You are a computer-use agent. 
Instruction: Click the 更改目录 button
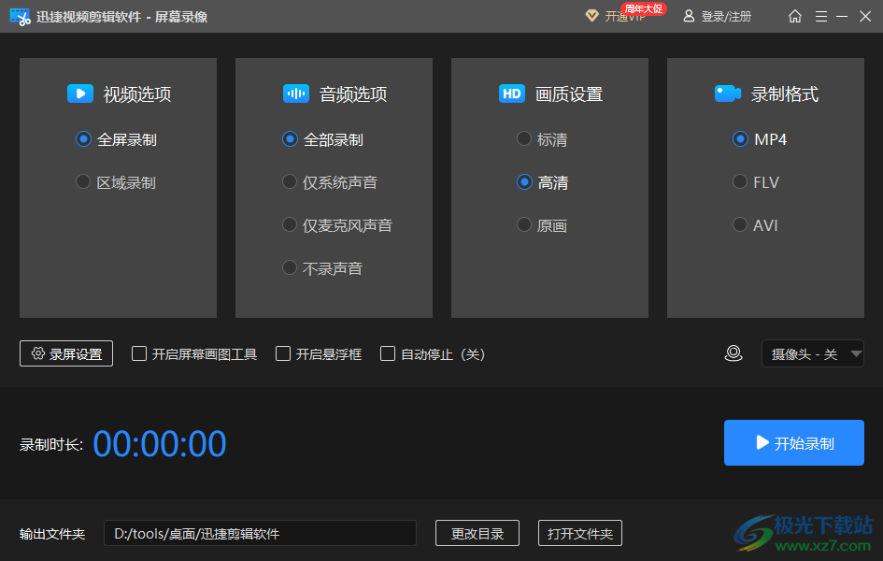[477, 533]
